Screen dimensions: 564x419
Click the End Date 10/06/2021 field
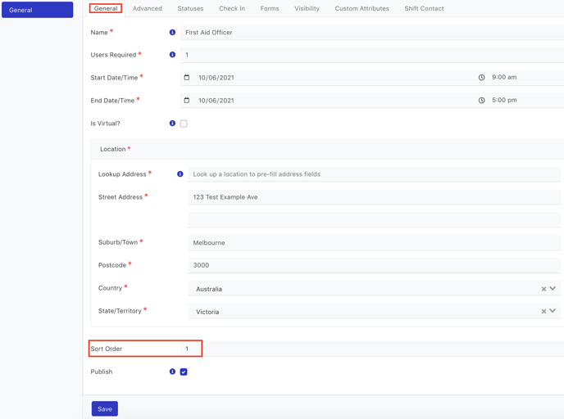pos(331,100)
